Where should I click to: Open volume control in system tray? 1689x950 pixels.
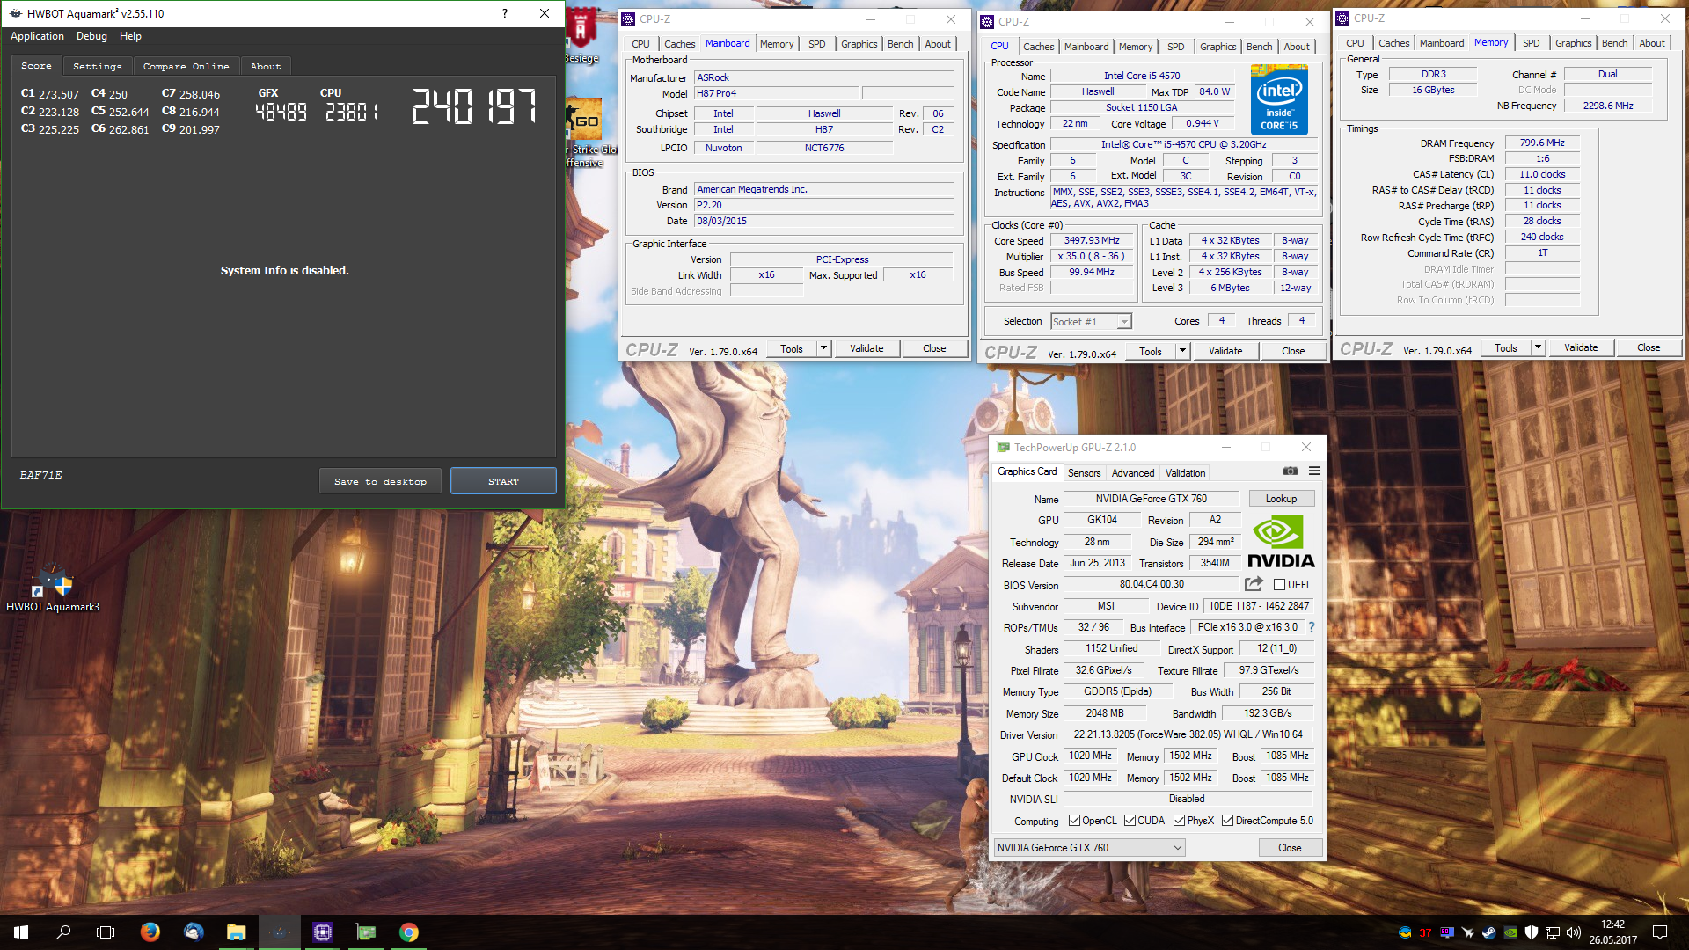1574,932
